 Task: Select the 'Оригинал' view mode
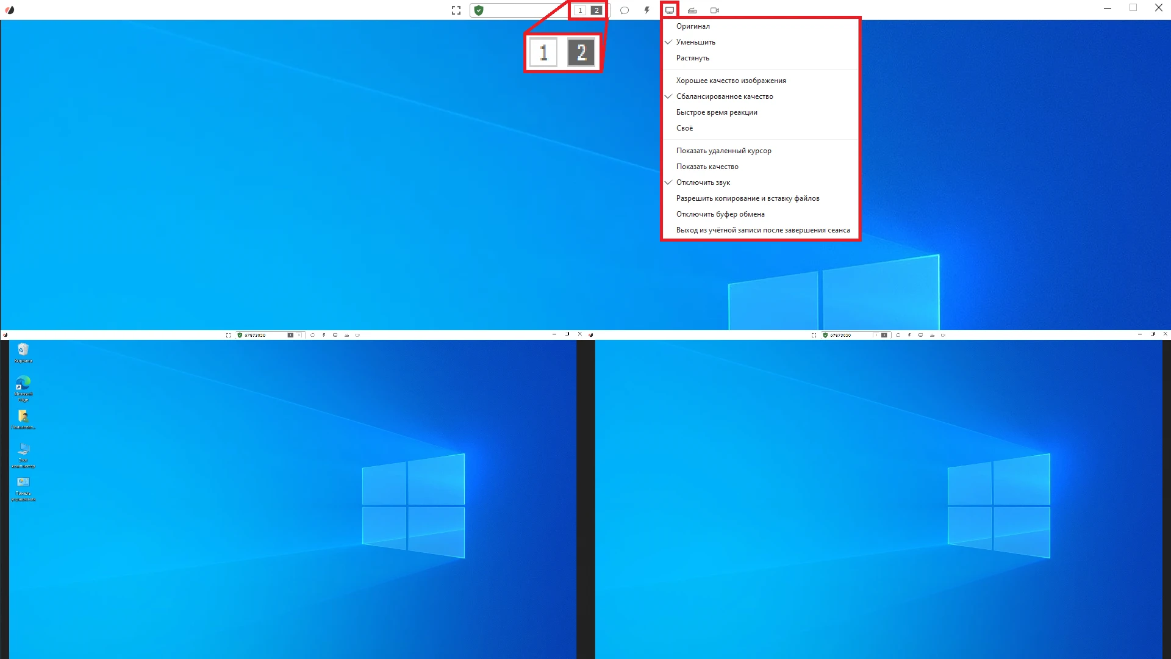(x=693, y=26)
